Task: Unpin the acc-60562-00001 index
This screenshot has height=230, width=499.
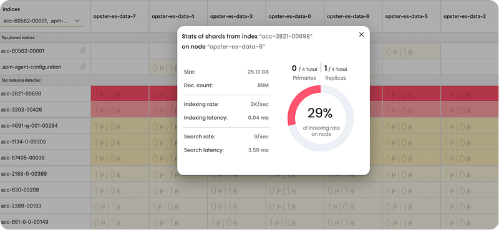Action: point(83,50)
